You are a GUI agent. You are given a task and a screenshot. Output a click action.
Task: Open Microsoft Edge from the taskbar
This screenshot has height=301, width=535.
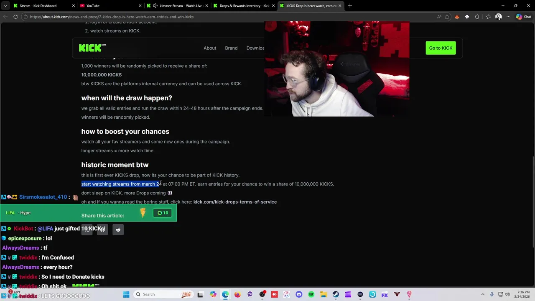225,294
